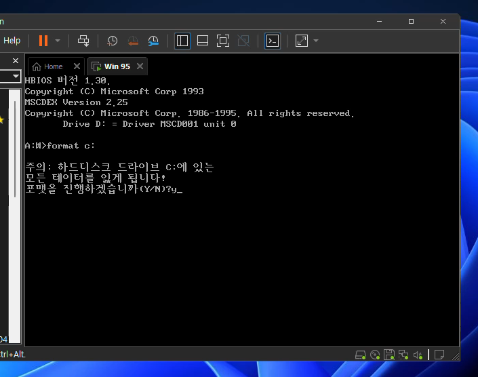Click the MSCDEX Version 2.25 line
This screenshot has width=478, height=377.
click(x=76, y=102)
